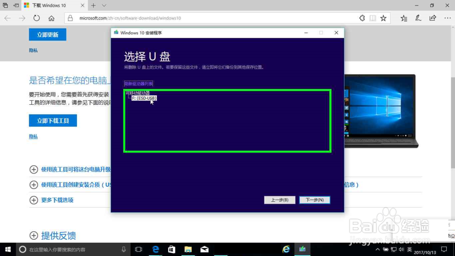Viewport: 455px width, 256px height.
Task: Open the Edge Hub favorites list
Action: (x=404, y=18)
